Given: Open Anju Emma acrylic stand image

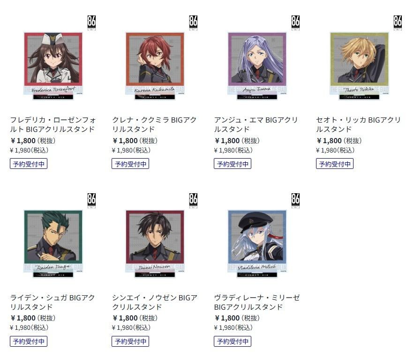Looking at the screenshot, I should [x=257, y=66].
